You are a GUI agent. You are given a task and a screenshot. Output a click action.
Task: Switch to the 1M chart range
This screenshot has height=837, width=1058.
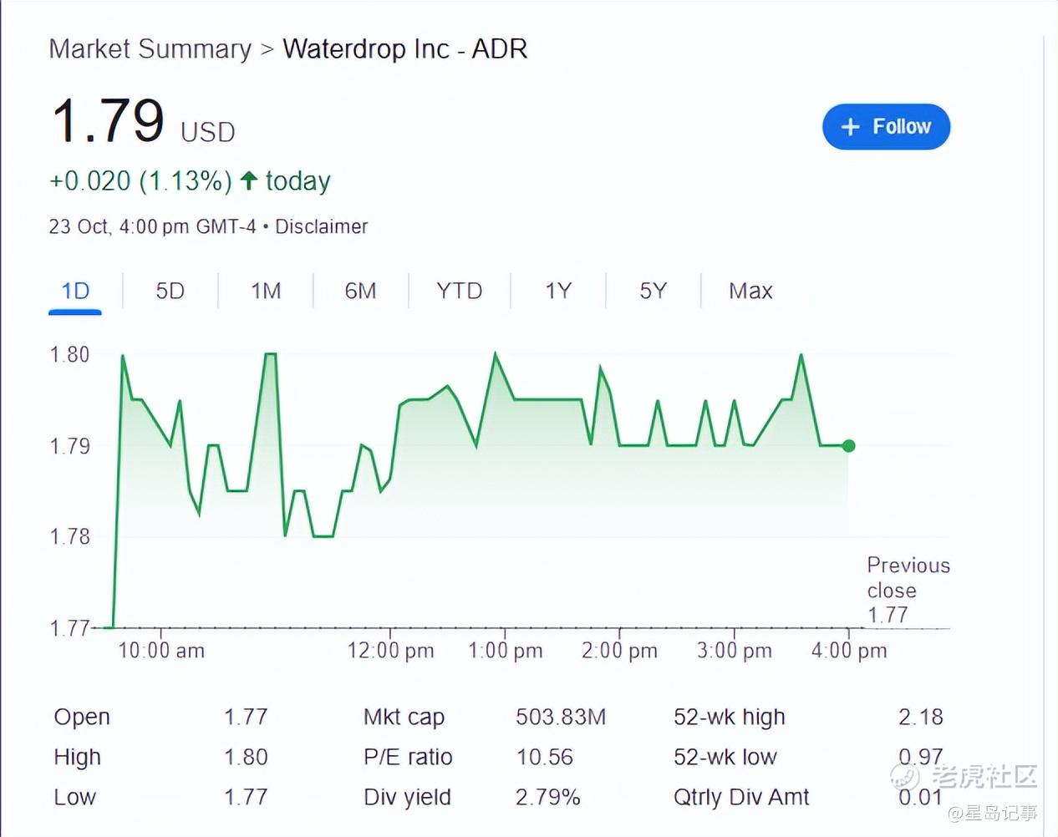click(x=266, y=291)
